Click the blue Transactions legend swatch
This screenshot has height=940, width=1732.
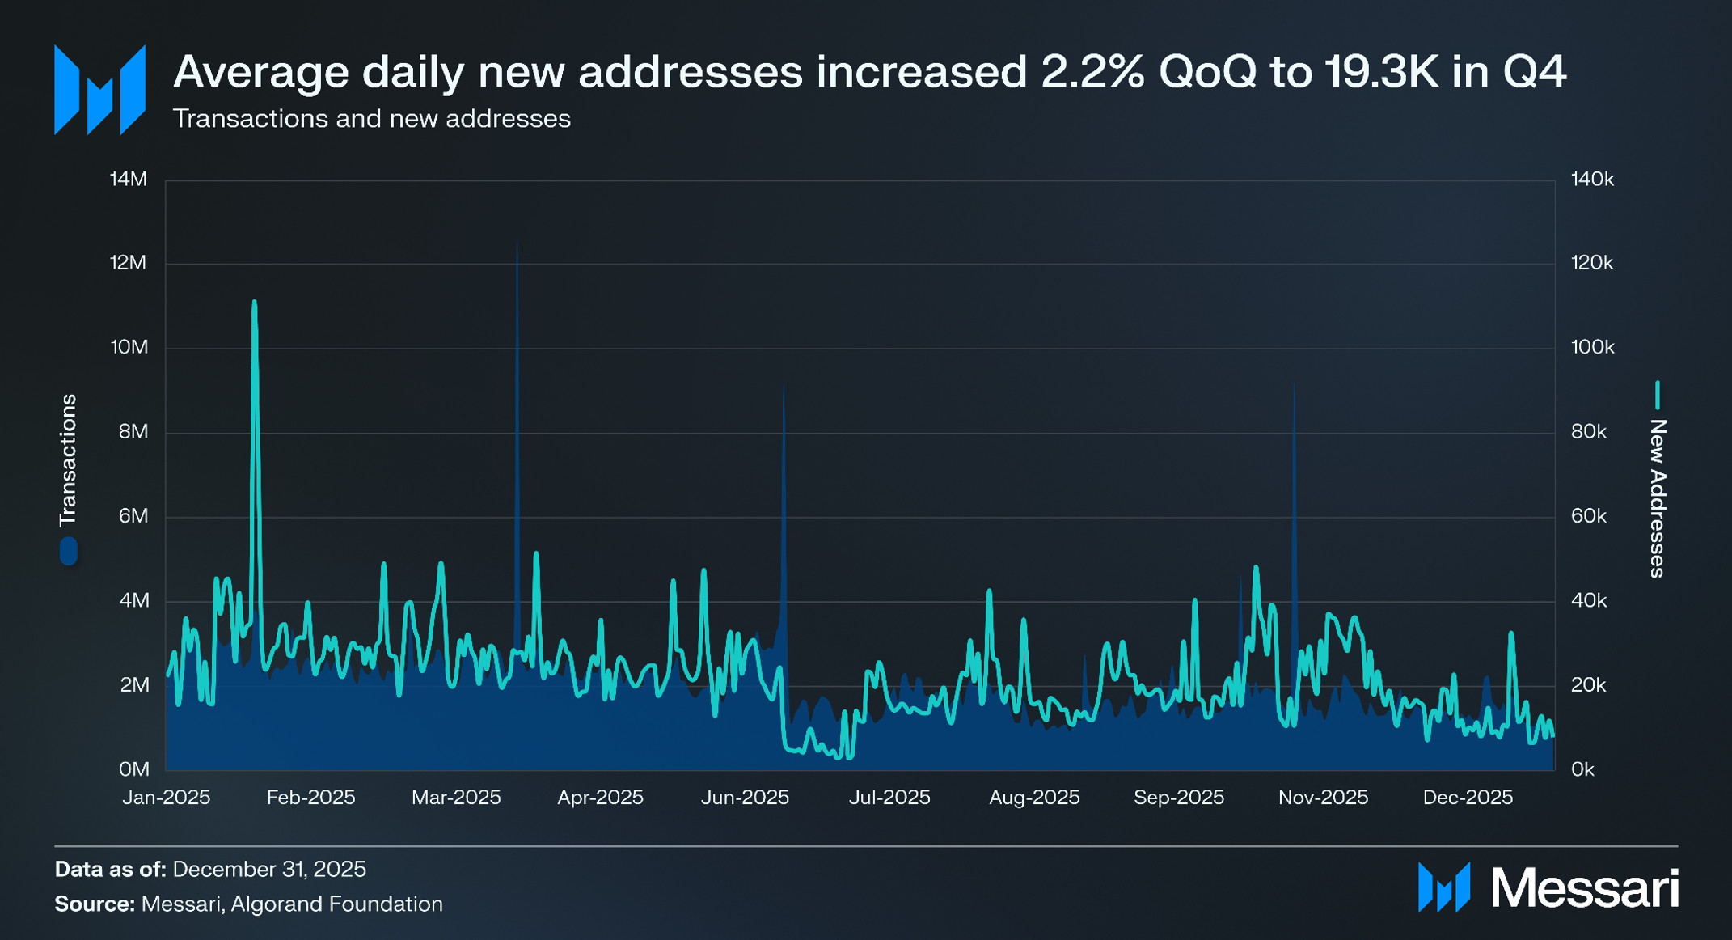click(x=69, y=551)
